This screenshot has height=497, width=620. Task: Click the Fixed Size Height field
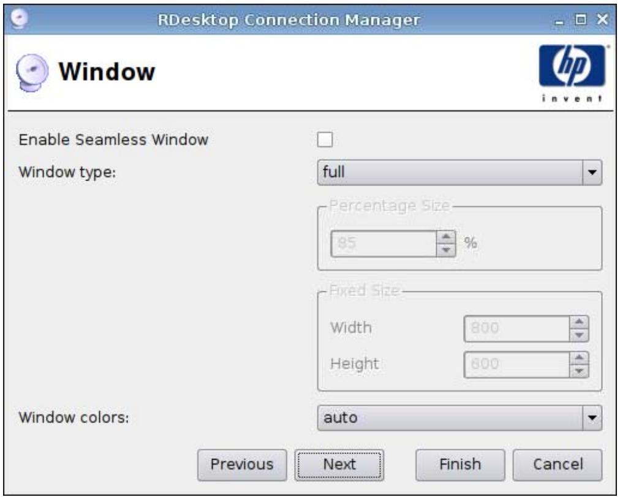[x=516, y=364]
